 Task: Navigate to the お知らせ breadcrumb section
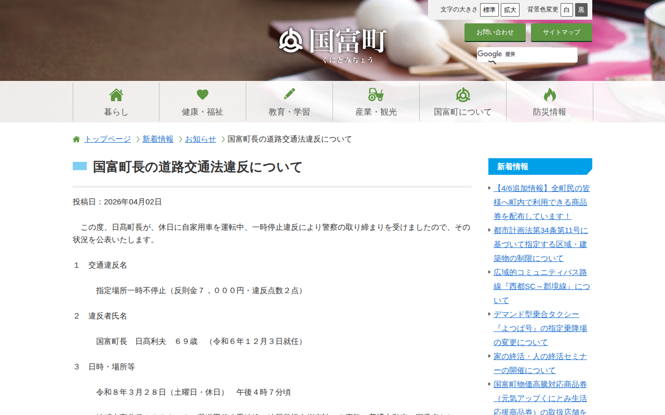(x=201, y=139)
